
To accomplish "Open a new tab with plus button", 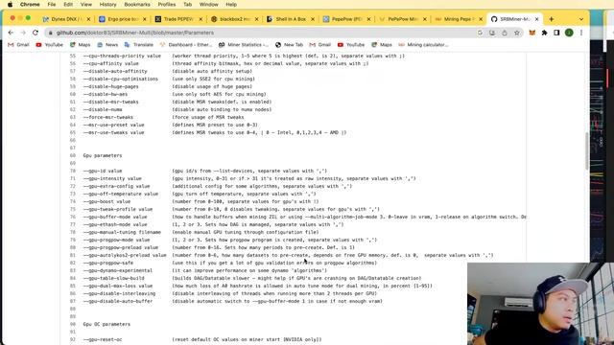I will click(552, 19).
